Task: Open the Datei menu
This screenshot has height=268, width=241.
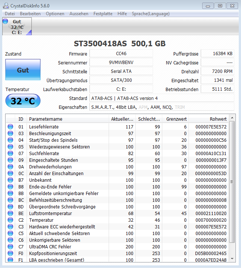Action: (x=10, y=14)
